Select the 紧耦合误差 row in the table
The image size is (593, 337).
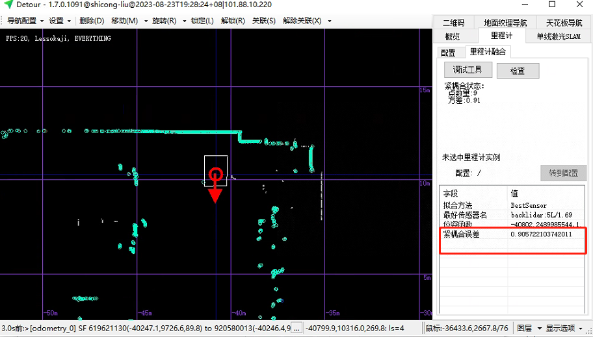(461, 234)
